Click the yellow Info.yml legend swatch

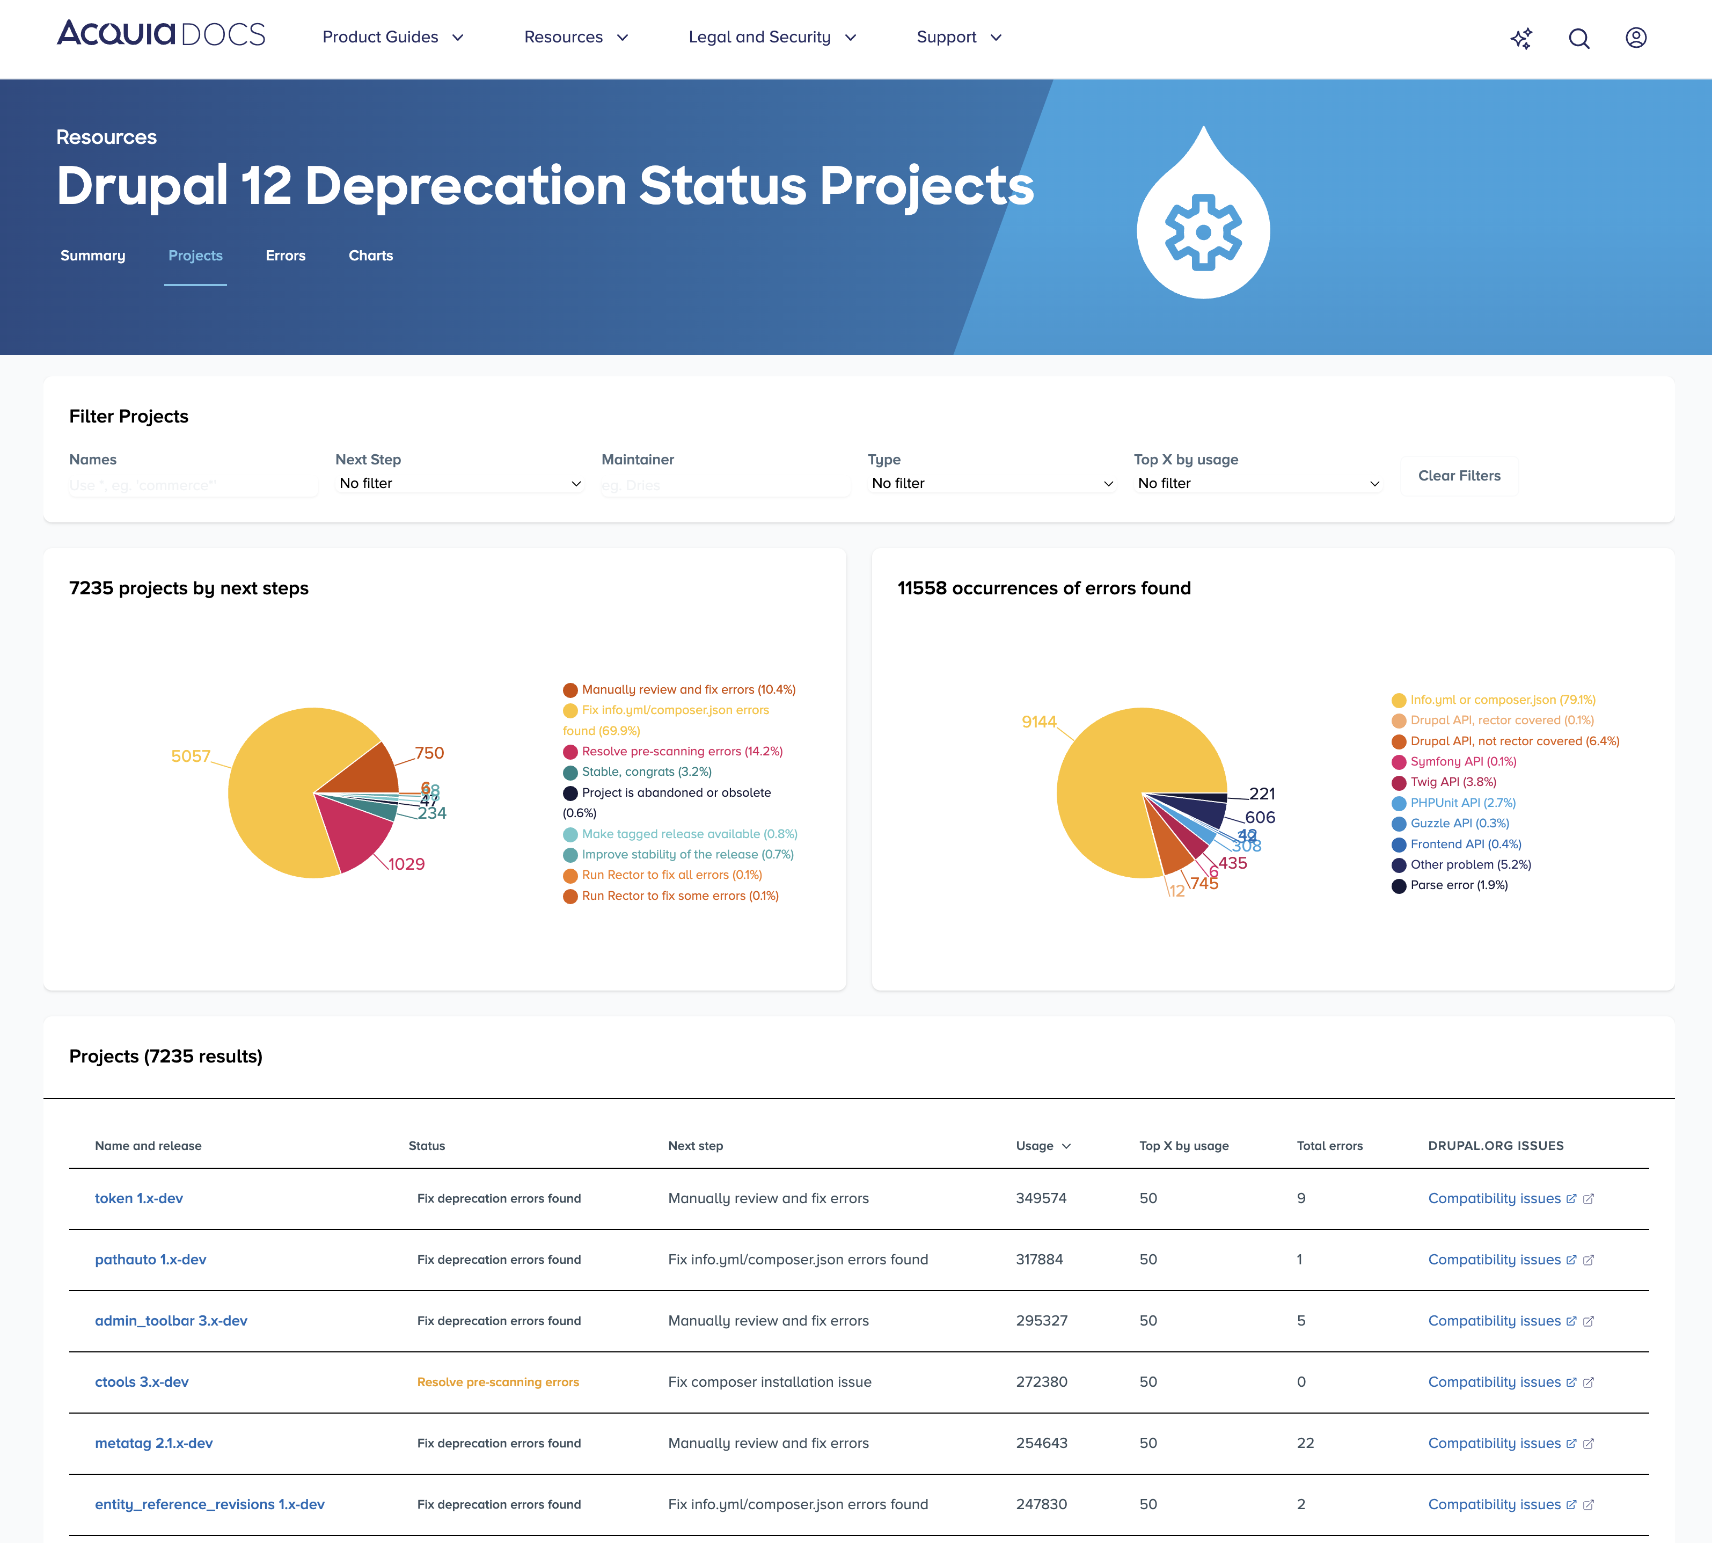pos(1399,700)
